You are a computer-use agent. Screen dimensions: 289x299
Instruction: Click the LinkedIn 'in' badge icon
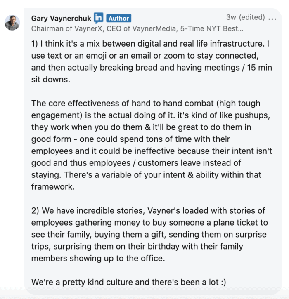[99, 18]
